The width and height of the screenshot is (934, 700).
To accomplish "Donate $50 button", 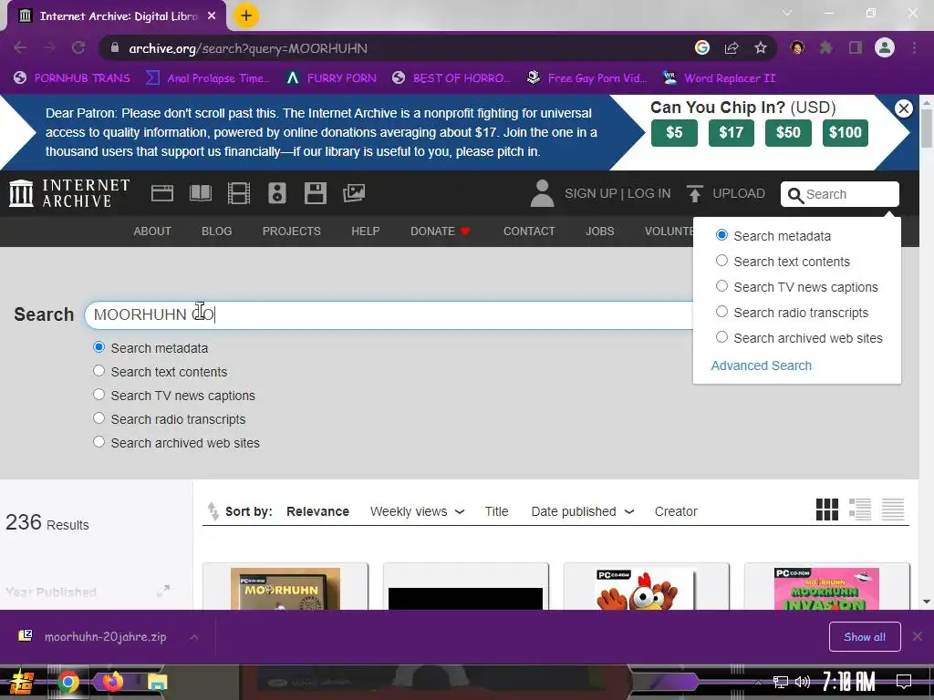I will (789, 133).
